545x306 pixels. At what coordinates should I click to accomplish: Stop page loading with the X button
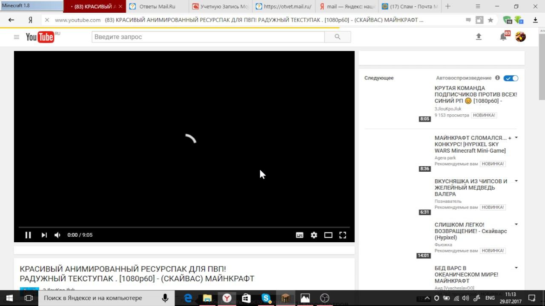(x=47, y=20)
